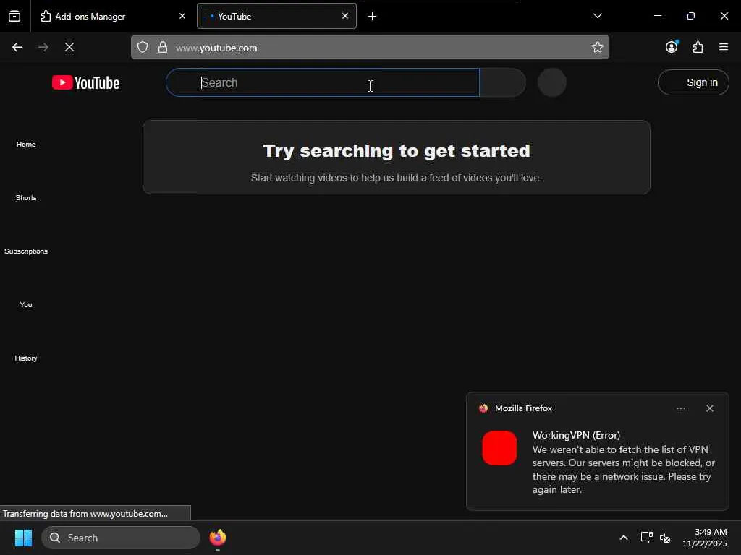This screenshot has width=741, height=555.
Task: Open tracking protection shield icon
Action: point(143,47)
